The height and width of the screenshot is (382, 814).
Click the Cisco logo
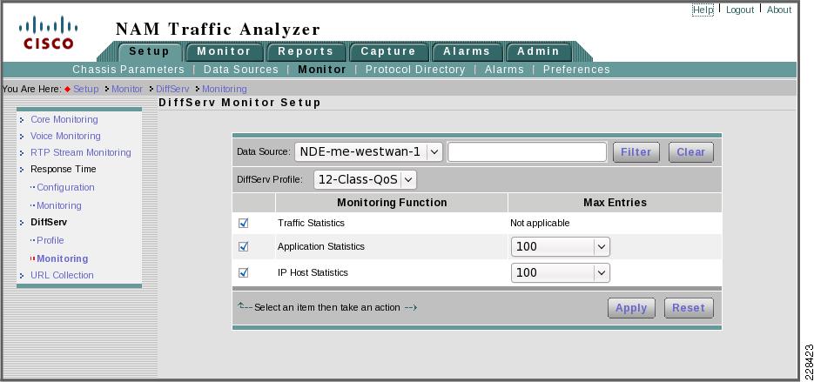pos(48,33)
